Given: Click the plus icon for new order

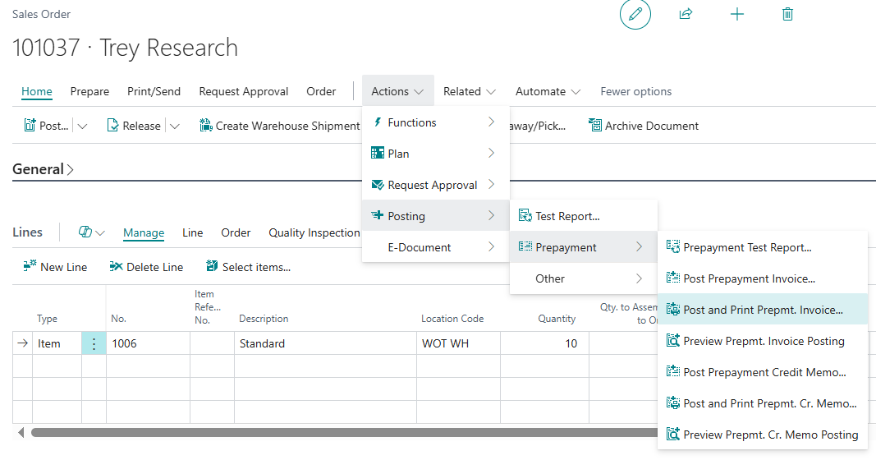Looking at the screenshot, I should 737,14.
